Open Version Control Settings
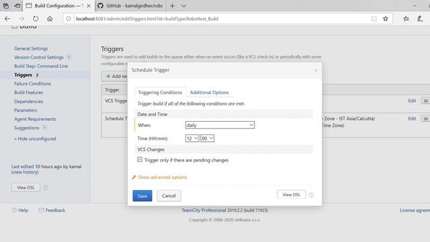Screen dimensions: 430x242 39,57
